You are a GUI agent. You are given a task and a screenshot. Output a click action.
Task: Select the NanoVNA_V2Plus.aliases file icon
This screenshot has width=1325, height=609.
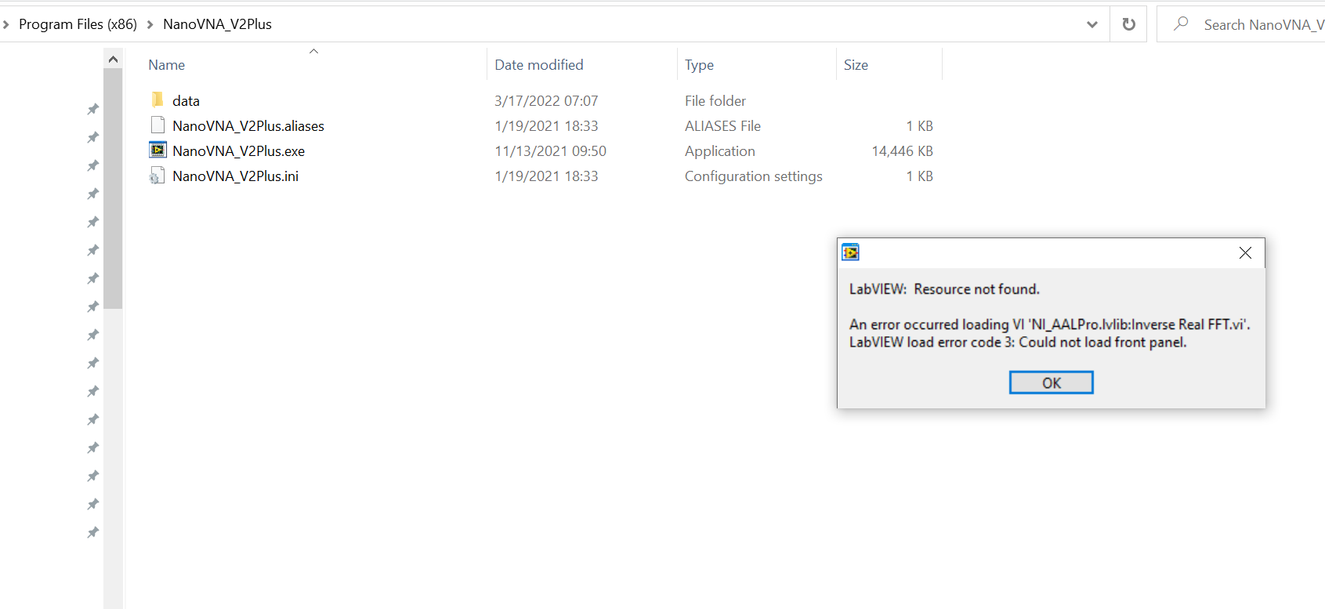[157, 125]
